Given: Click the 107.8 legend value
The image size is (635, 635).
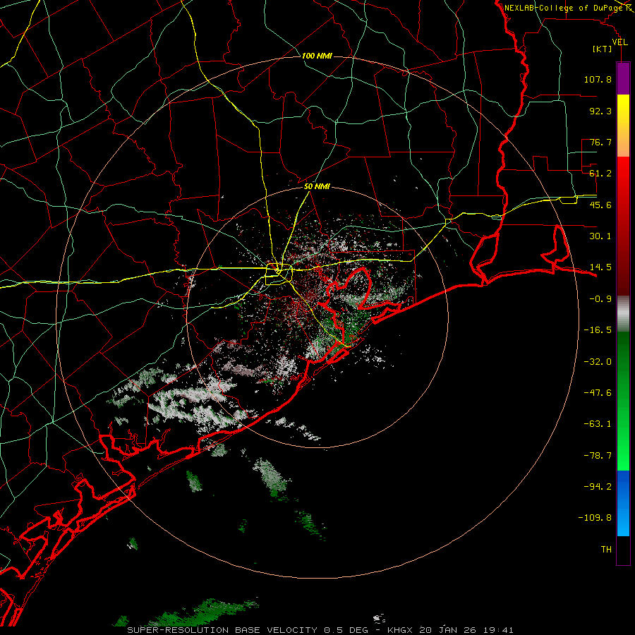Looking at the screenshot, I should click(x=598, y=79).
